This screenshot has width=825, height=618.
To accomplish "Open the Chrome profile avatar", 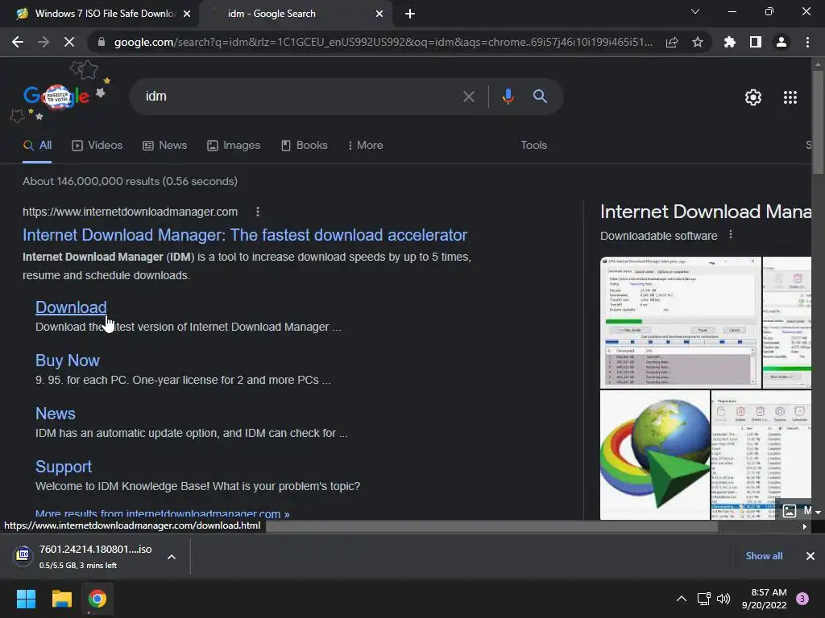I will pyautogui.click(x=781, y=42).
